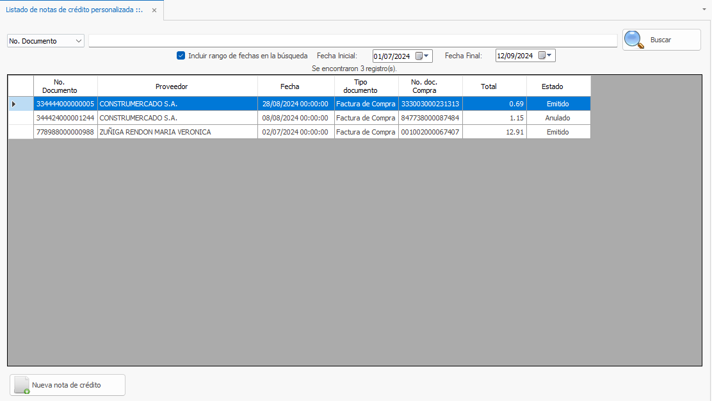Open the Fecha Inicial calendar picker icon
The image size is (712, 401).
click(x=422, y=56)
